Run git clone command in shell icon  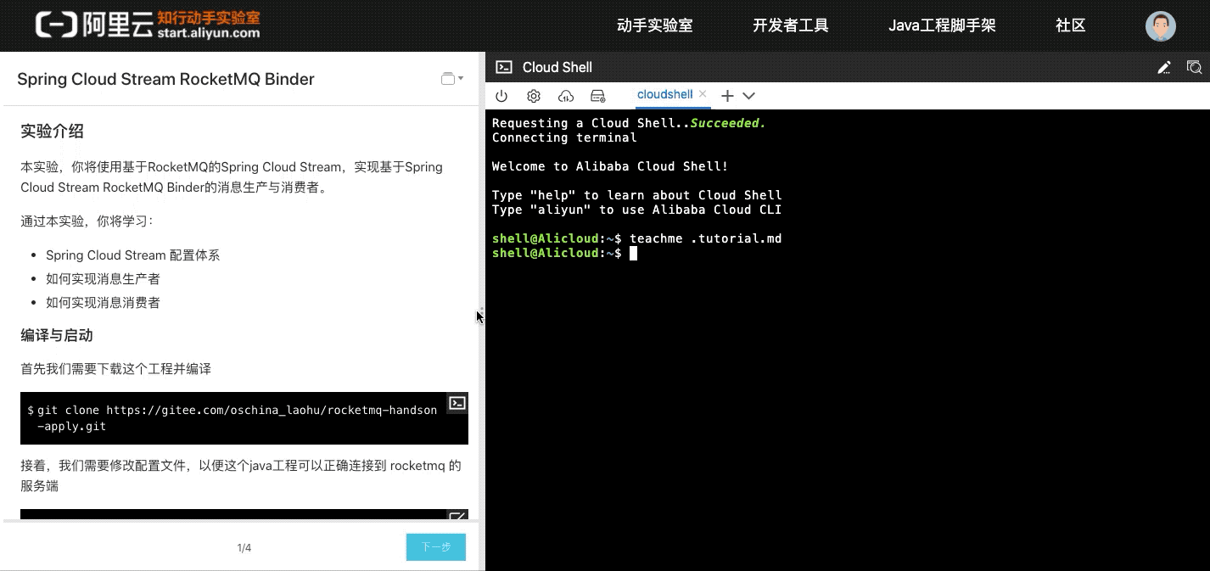pos(457,403)
